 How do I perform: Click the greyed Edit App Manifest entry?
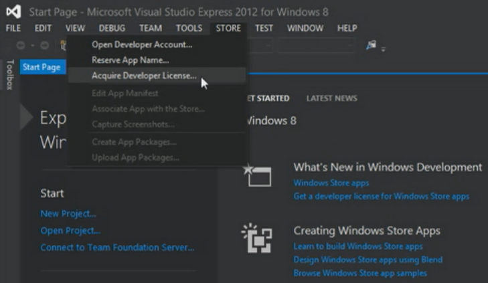[x=157, y=93]
